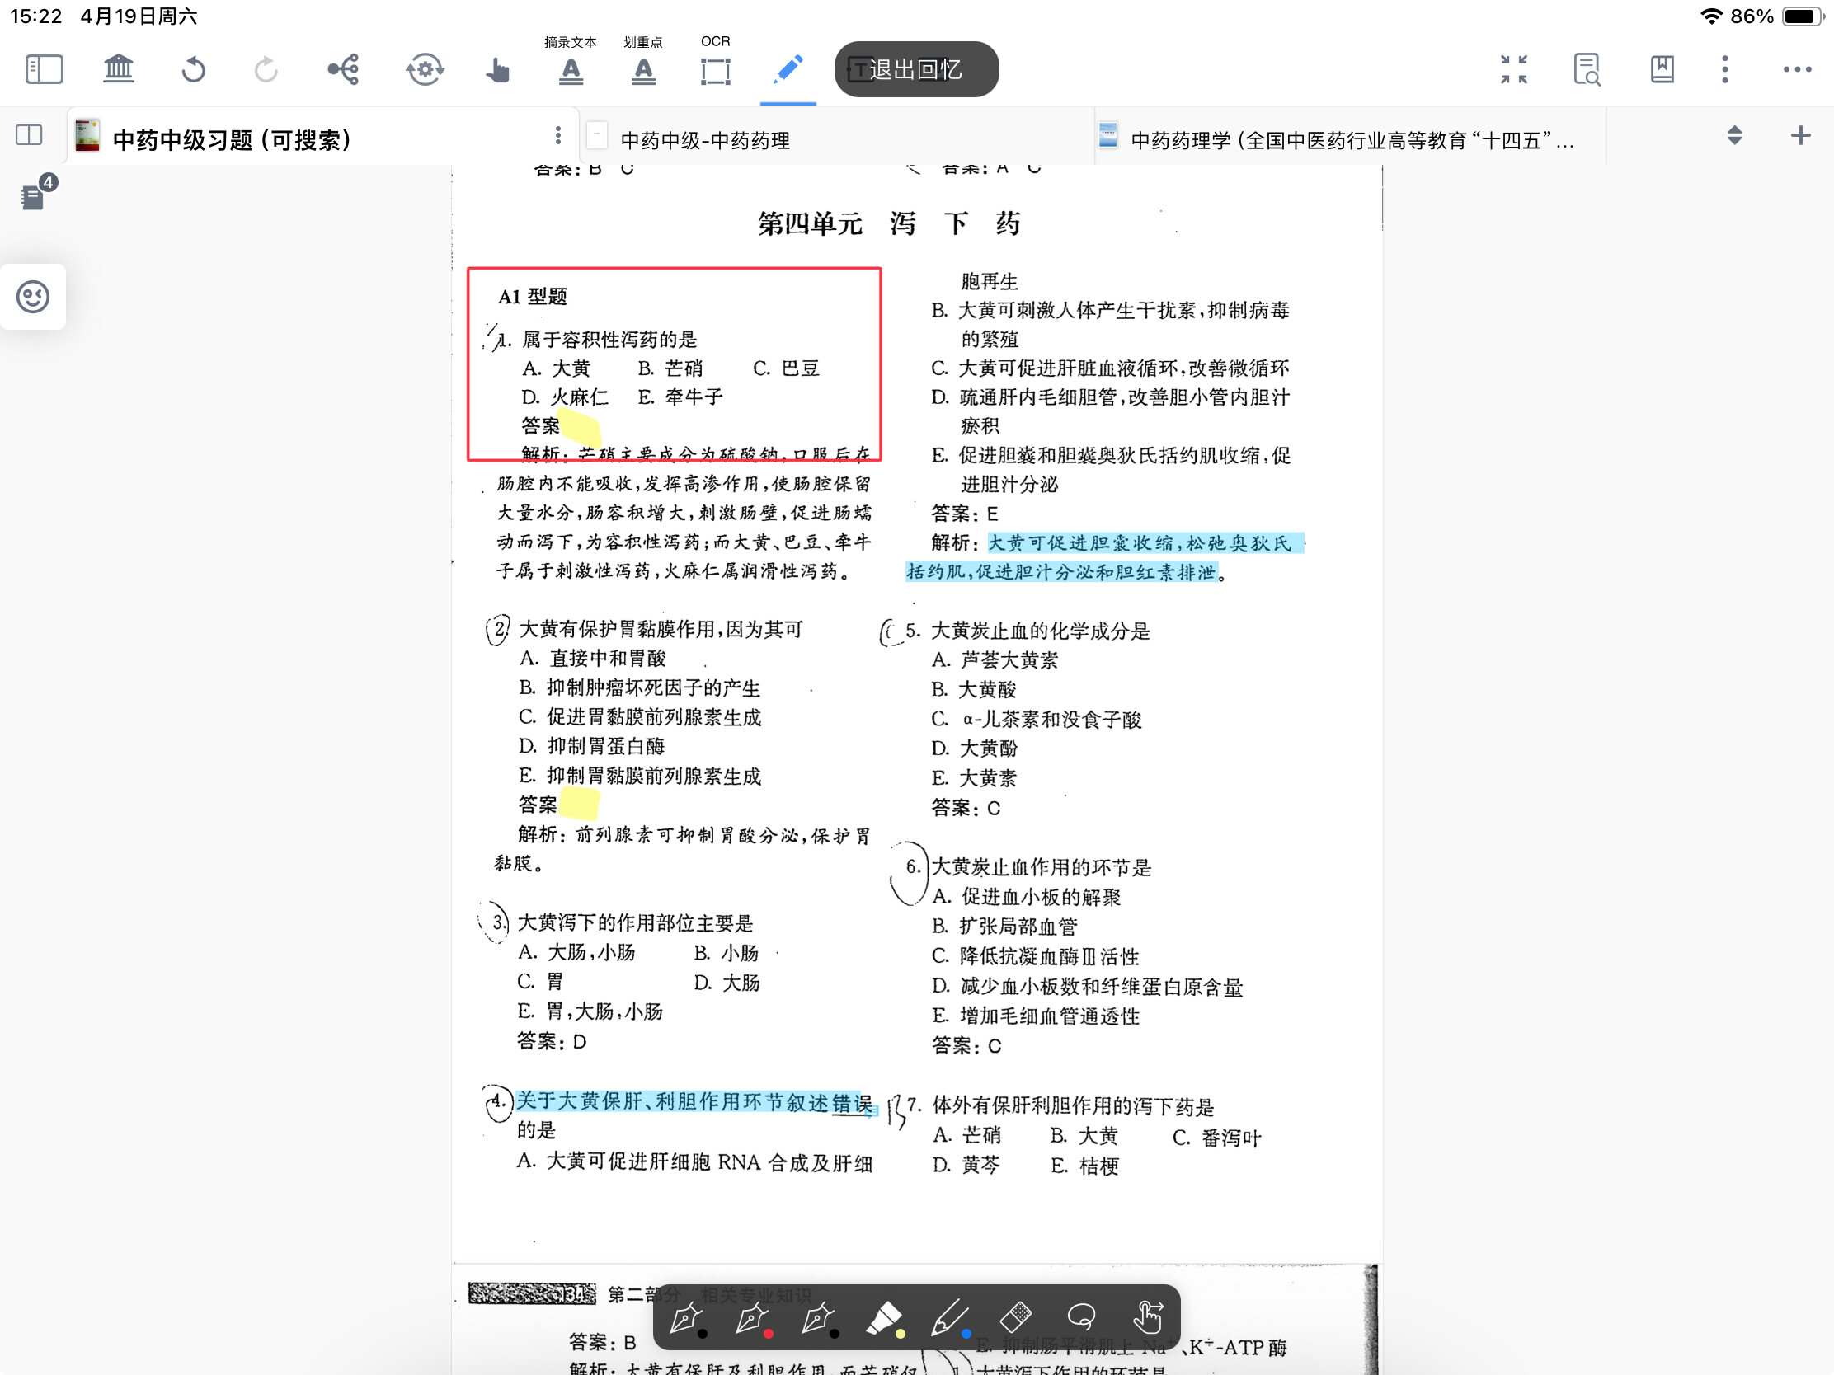
Task: Tap the heading 第四单元 泻下药
Action: (889, 223)
